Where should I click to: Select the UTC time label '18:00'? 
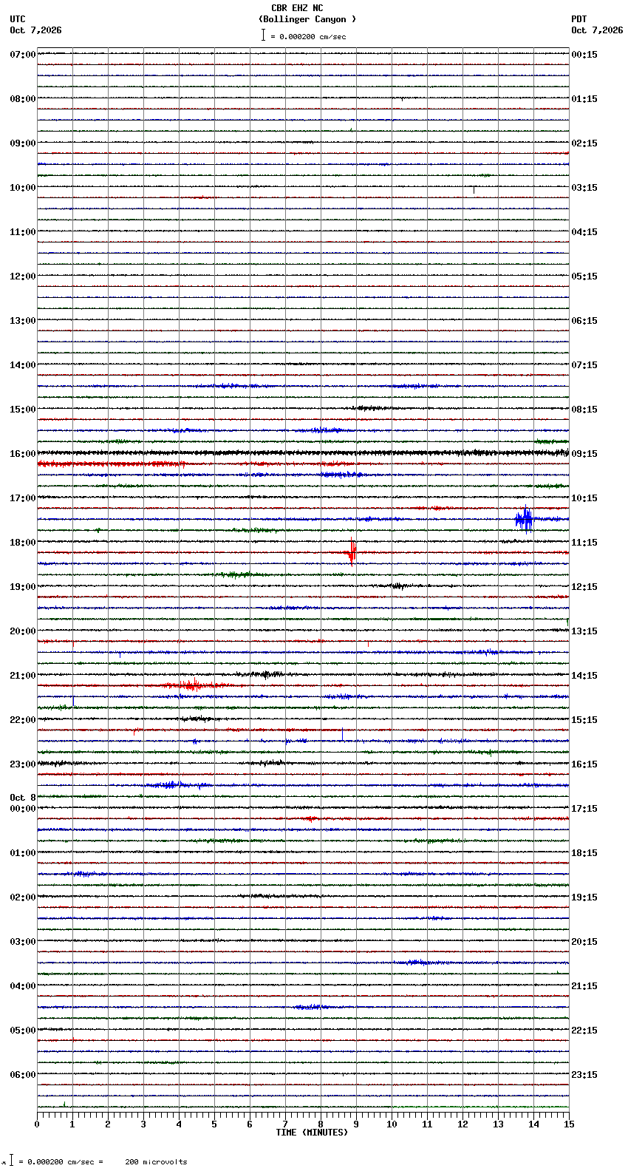point(23,543)
